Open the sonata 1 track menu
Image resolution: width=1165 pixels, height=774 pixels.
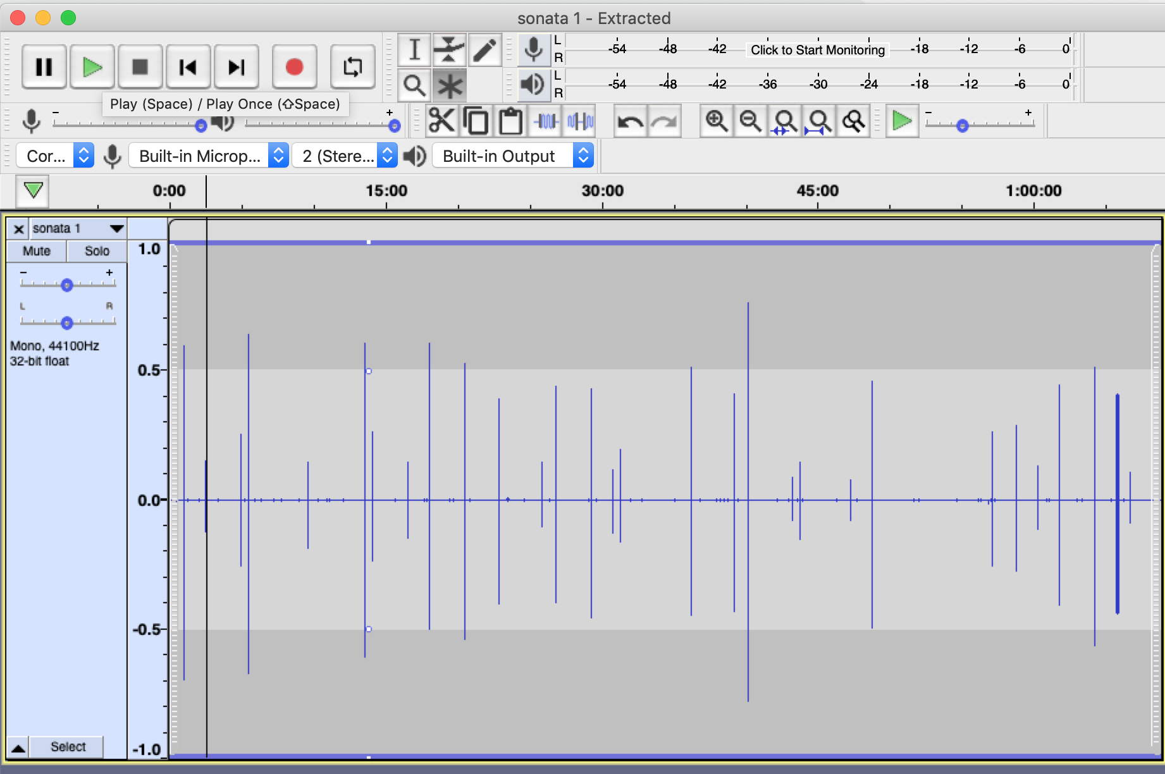(116, 228)
